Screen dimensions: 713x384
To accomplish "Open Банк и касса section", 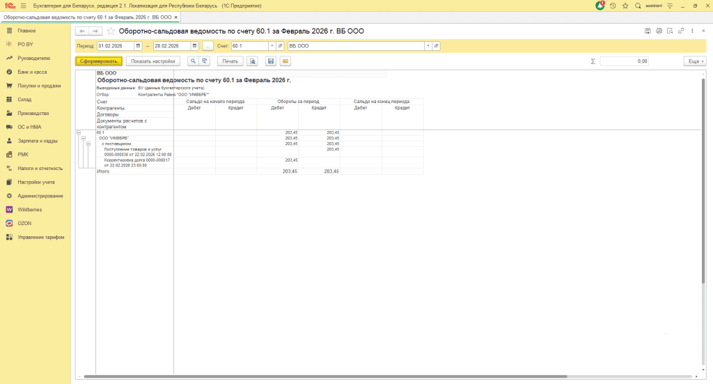I will click(x=32, y=72).
